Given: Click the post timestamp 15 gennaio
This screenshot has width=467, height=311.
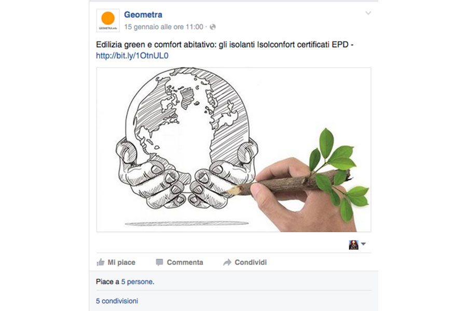Looking at the screenshot, I should [164, 26].
